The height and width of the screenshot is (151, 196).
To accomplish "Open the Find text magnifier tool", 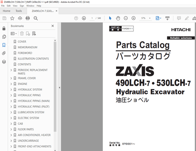I will [x=36, y=18].
